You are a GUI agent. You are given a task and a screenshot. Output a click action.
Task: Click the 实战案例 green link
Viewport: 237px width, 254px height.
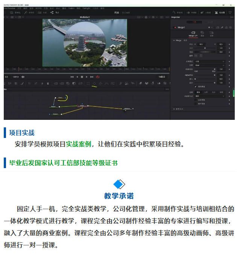pyautogui.click(x=79, y=144)
